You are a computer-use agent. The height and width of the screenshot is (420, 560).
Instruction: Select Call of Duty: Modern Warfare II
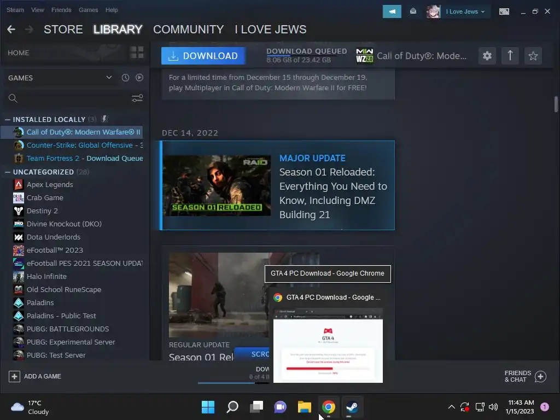tap(72, 132)
